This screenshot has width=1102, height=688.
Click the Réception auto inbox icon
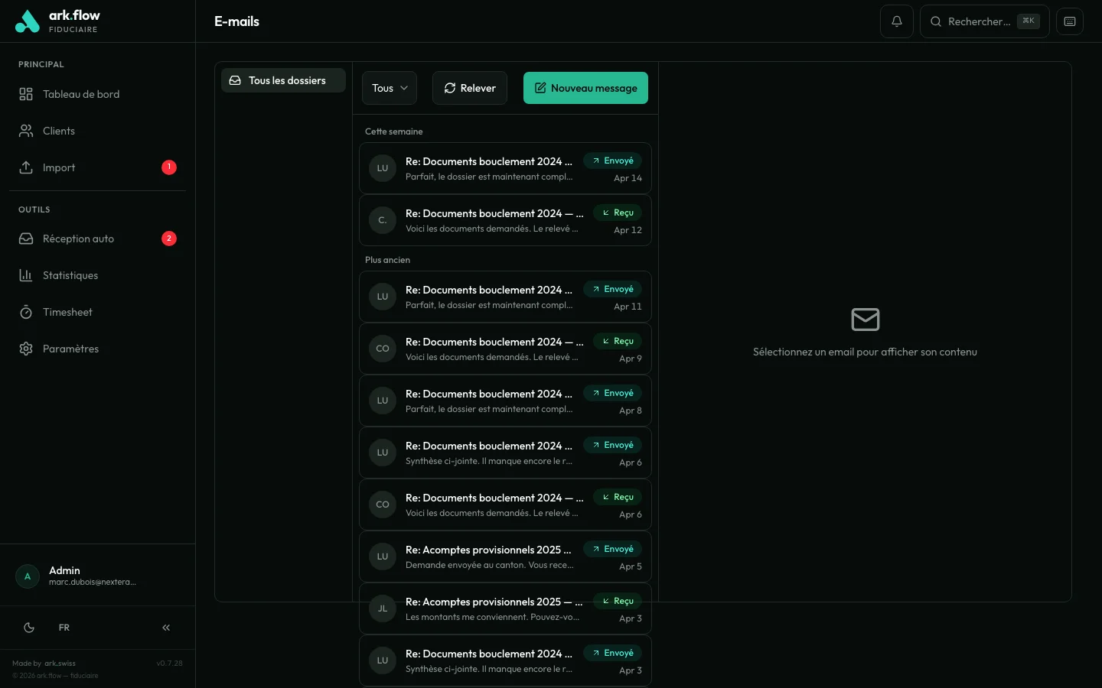(26, 239)
